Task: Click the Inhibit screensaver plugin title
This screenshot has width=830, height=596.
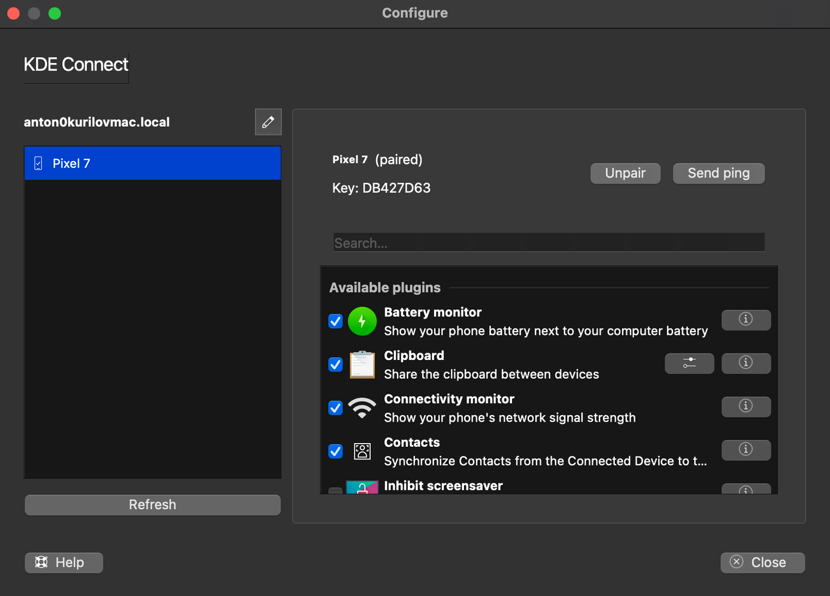Action: point(443,486)
